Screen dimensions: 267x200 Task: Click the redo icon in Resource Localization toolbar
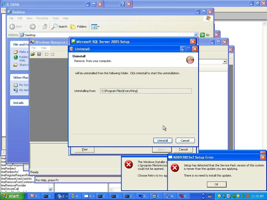click(52, 54)
